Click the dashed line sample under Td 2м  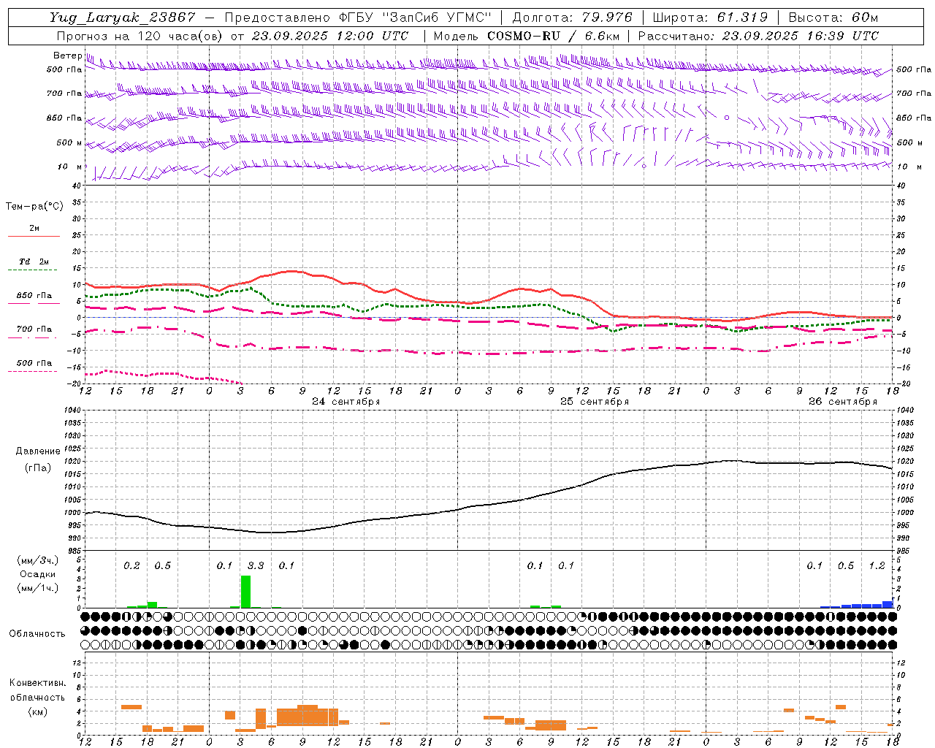32,270
